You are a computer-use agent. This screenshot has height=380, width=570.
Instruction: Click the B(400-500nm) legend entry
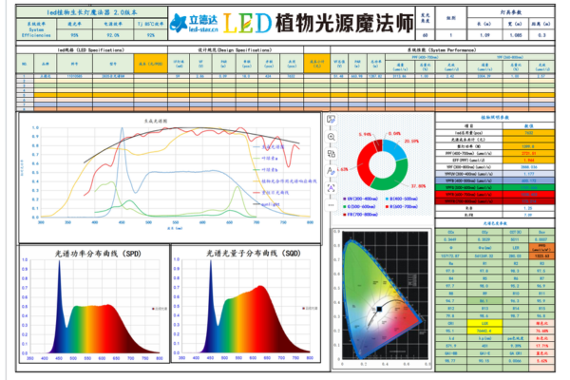tap(402, 199)
